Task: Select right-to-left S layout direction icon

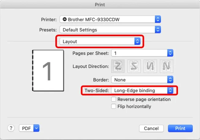Action: tap(134, 66)
